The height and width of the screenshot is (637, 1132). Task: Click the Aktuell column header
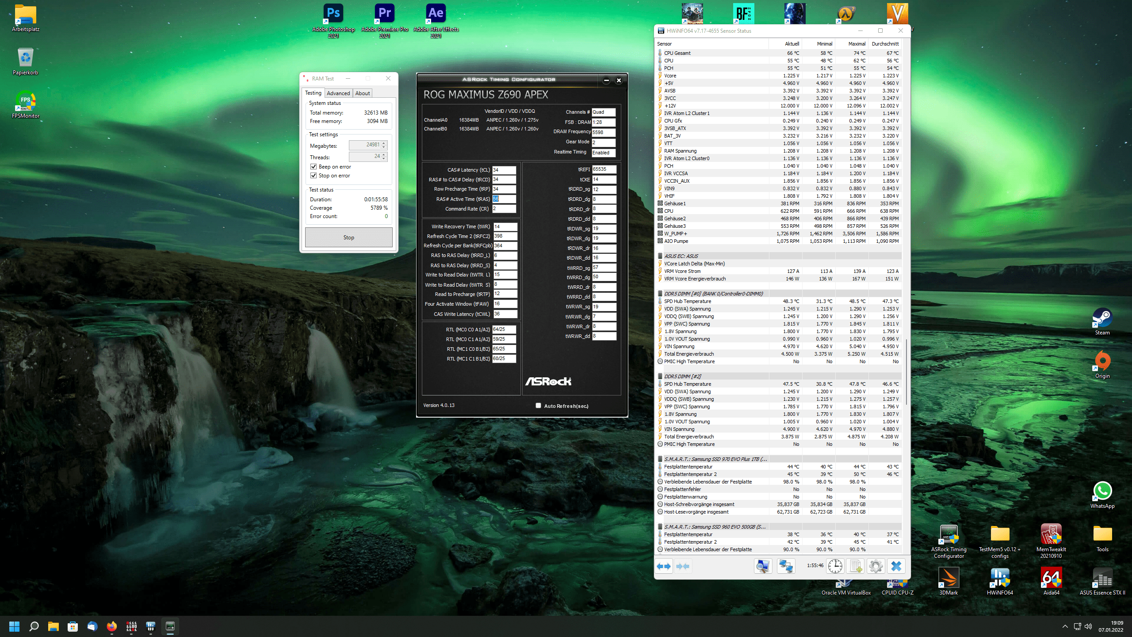[785, 44]
